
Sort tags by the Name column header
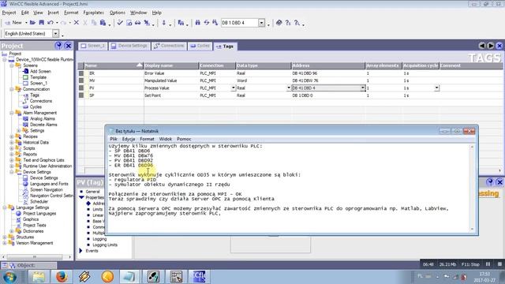pyautogui.click(x=114, y=65)
